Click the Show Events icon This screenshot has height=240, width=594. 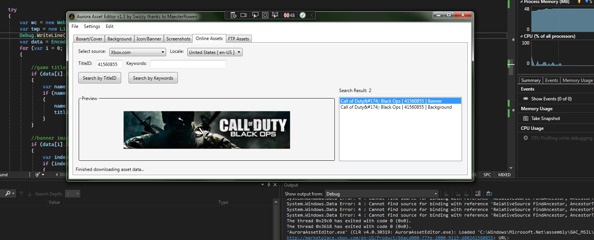tap(526, 99)
